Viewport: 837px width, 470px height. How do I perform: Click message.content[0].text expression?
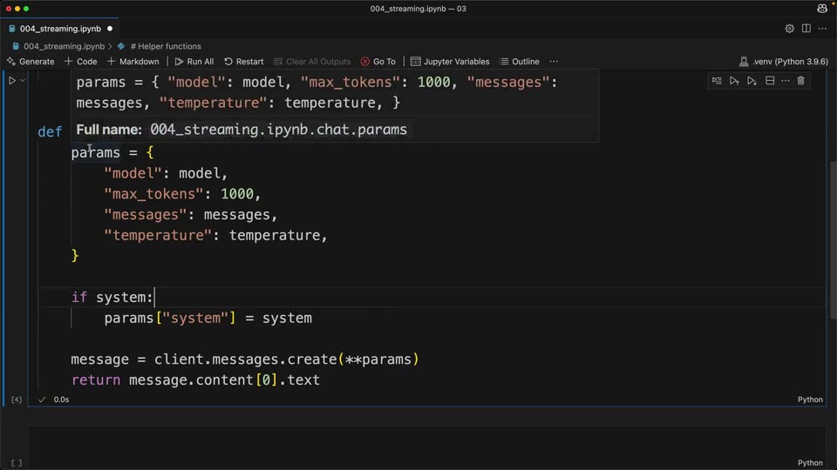click(224, 380)
